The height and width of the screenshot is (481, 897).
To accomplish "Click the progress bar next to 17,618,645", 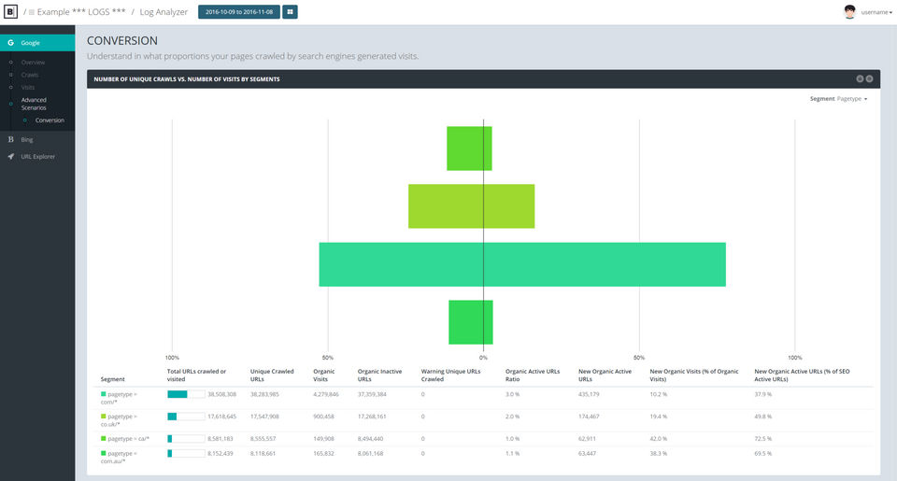I will click(186, 417).
